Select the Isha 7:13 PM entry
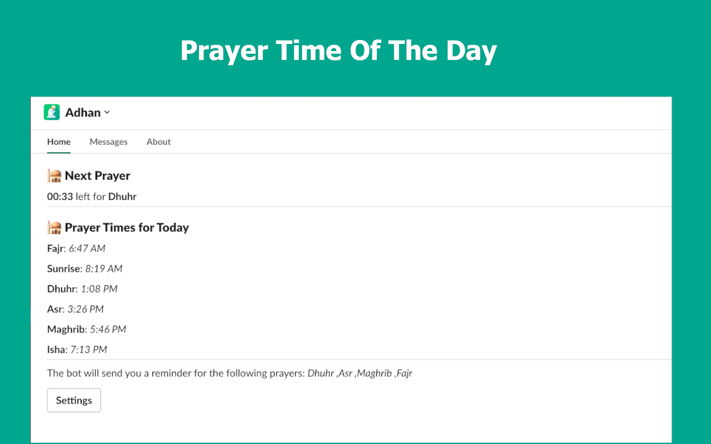The width and height of the screenshot is (711, 444). (77, 350)
